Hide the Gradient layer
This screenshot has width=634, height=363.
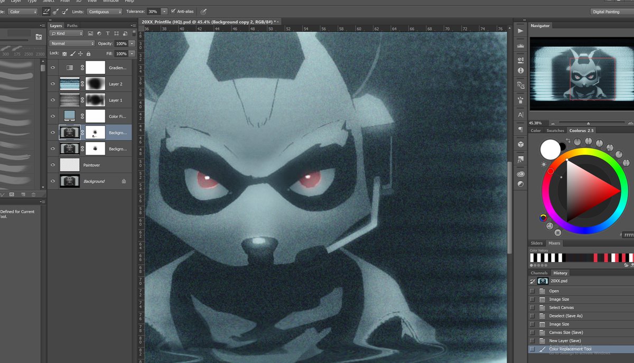pyautogui.click(x=53, y=68)
